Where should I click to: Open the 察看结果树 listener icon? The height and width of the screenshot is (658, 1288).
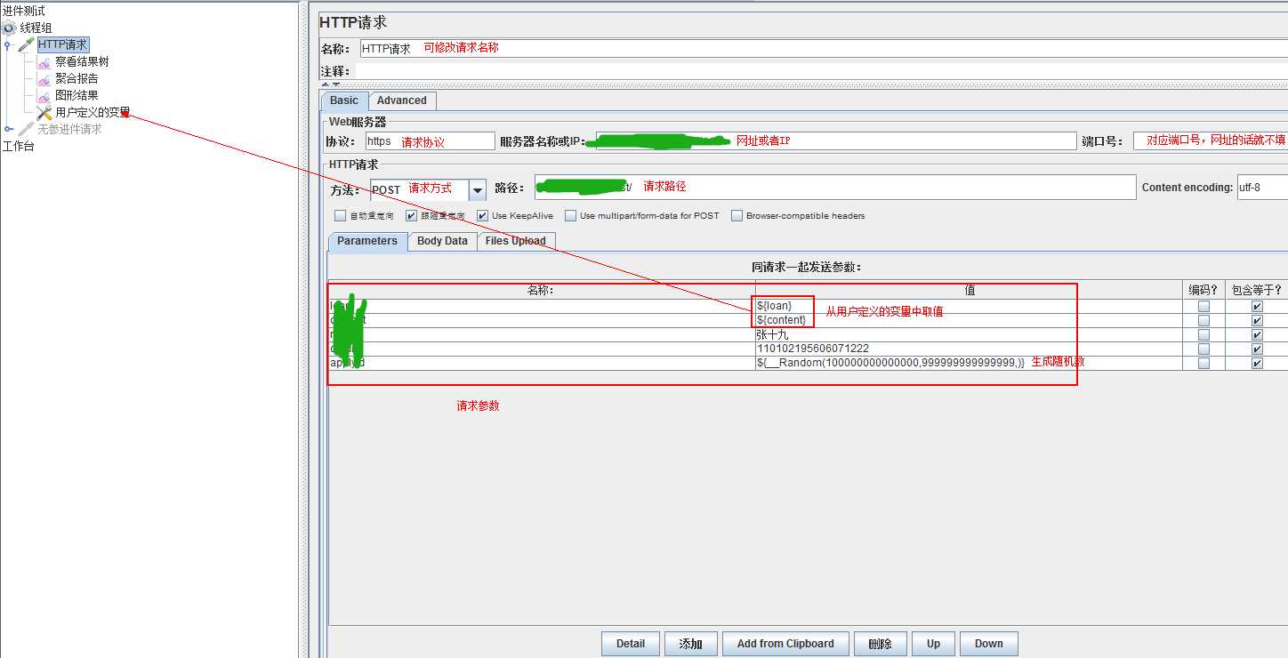point(44,62)
